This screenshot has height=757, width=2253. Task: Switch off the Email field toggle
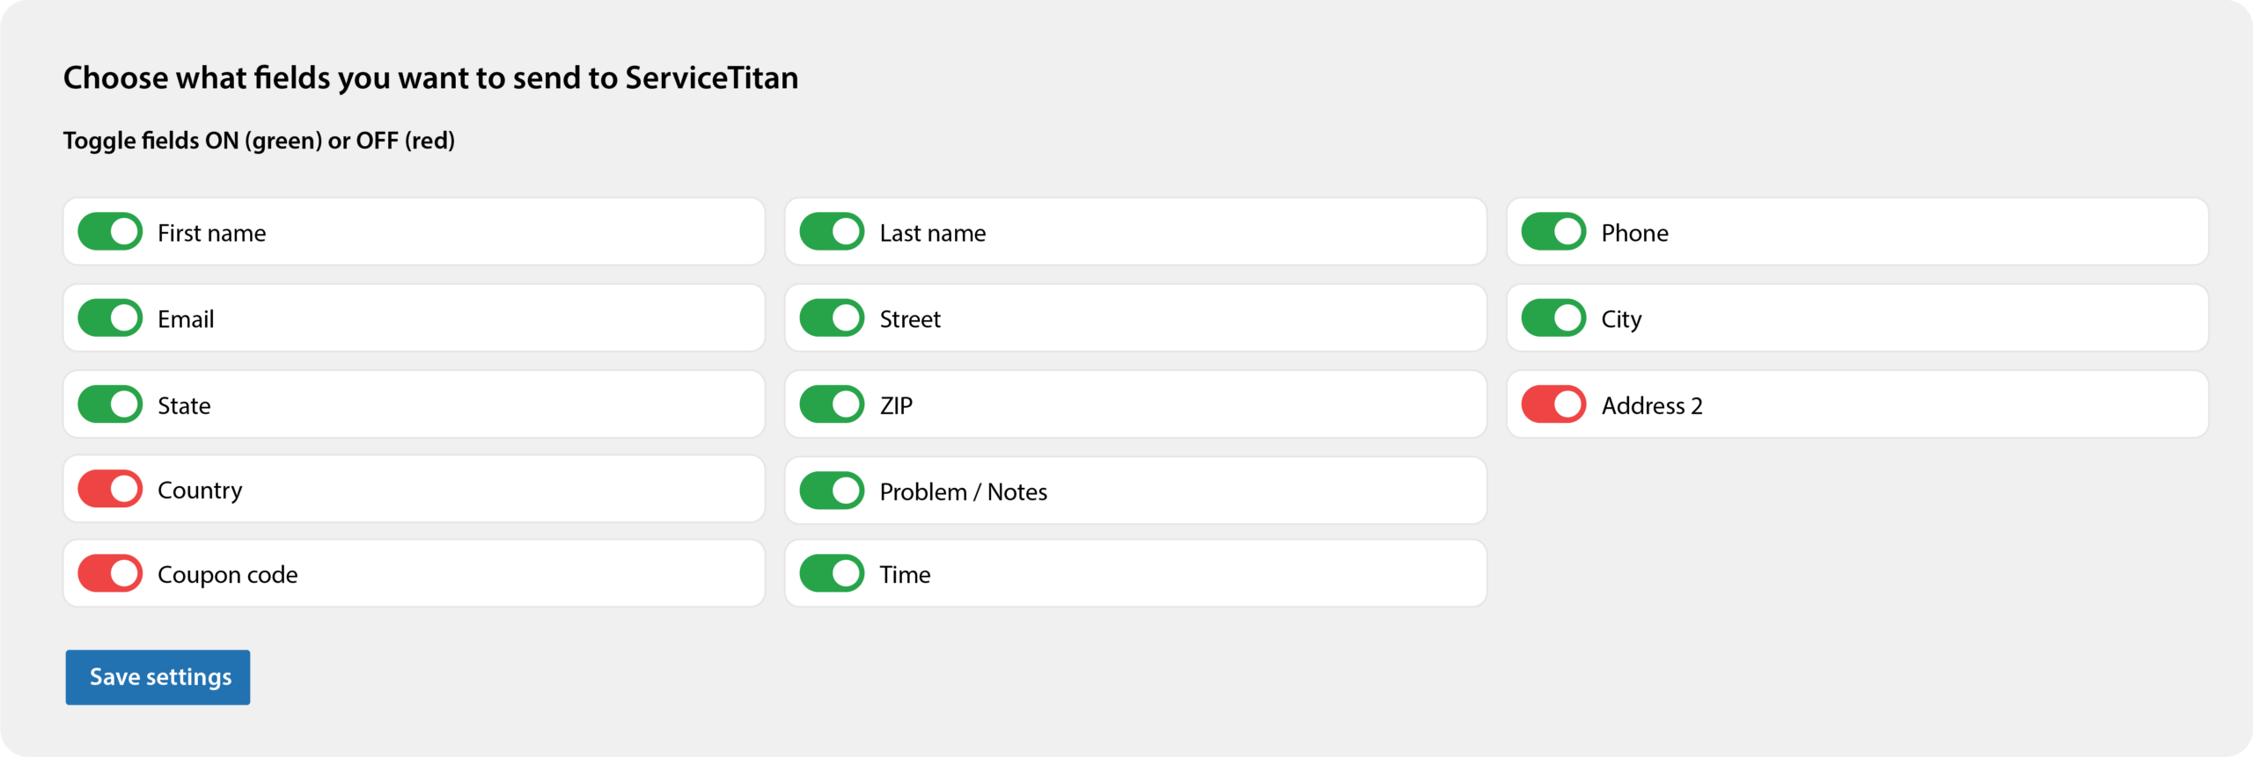point(110,318)
